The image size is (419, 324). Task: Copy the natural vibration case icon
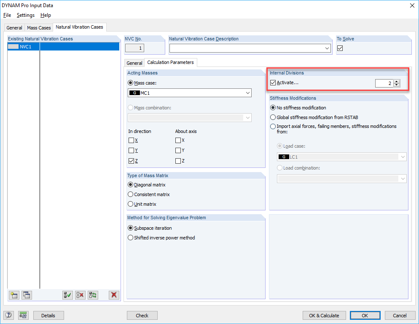(27, 295)
